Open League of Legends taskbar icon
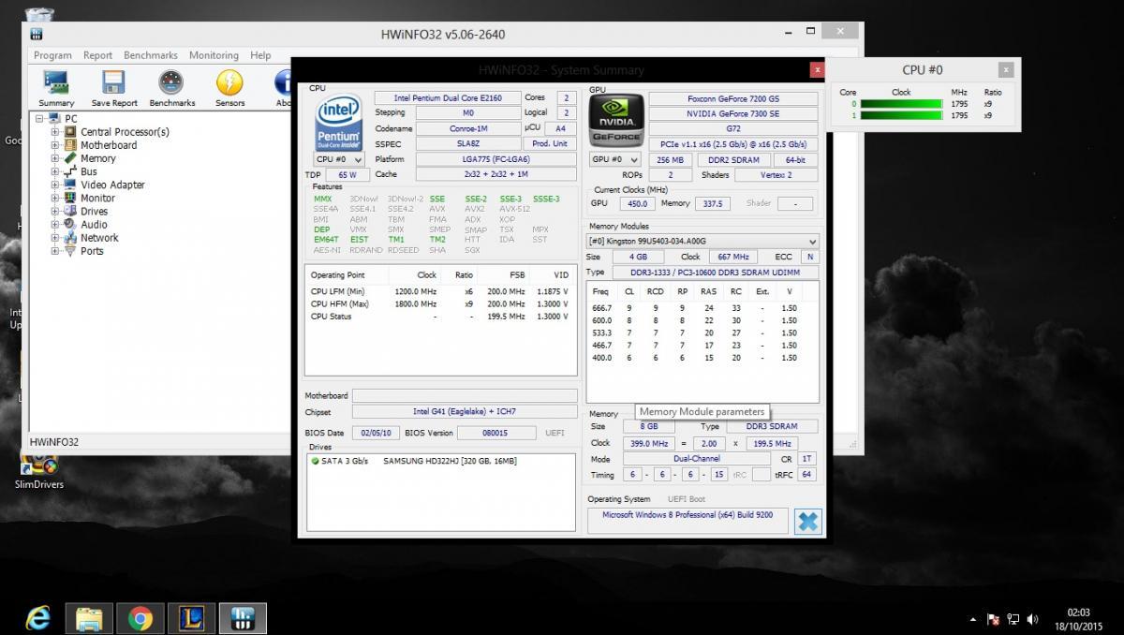The width and height of the screenshot is (1124, 635). 191,617
